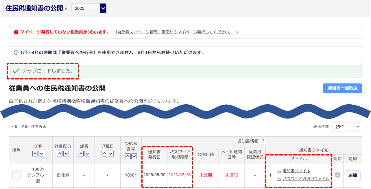Check the selection box for サンプル 一郎
This screenshot has height=189, width=371.
coord(16,175)
